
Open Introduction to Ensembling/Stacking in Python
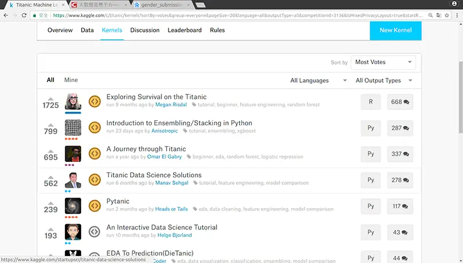click(x=179, y=123)
